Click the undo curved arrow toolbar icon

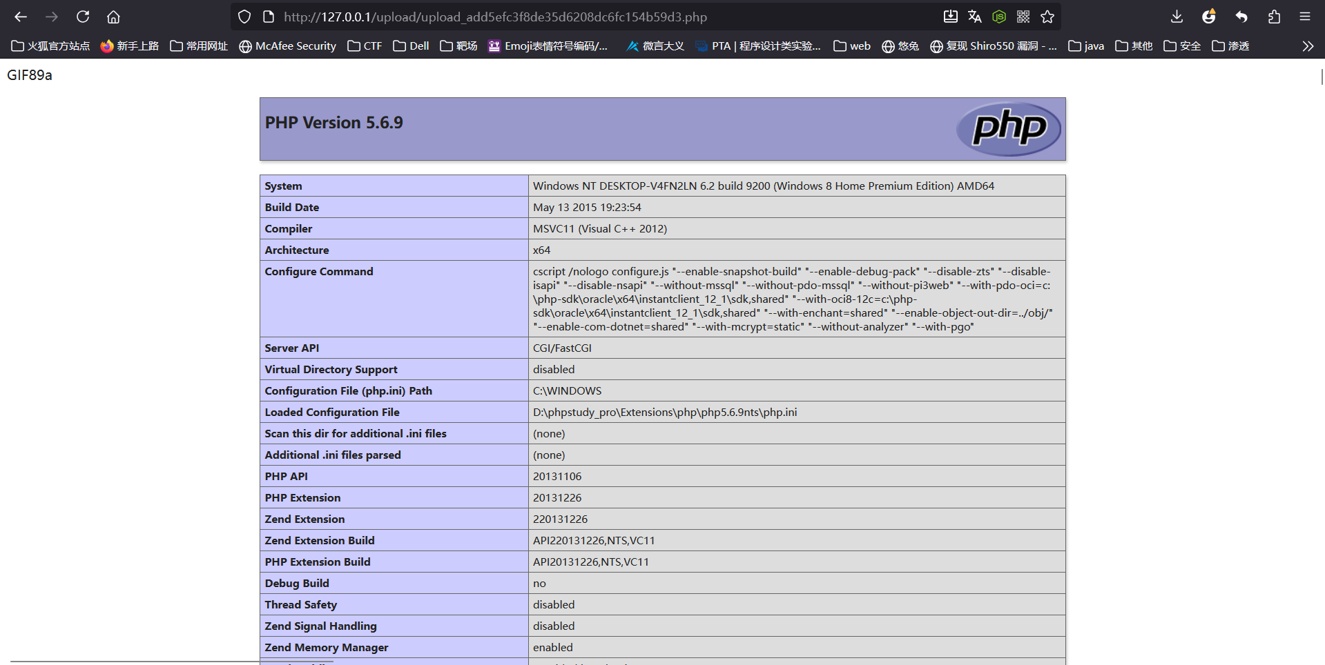pyautogui.click(x=1241, y=17)
